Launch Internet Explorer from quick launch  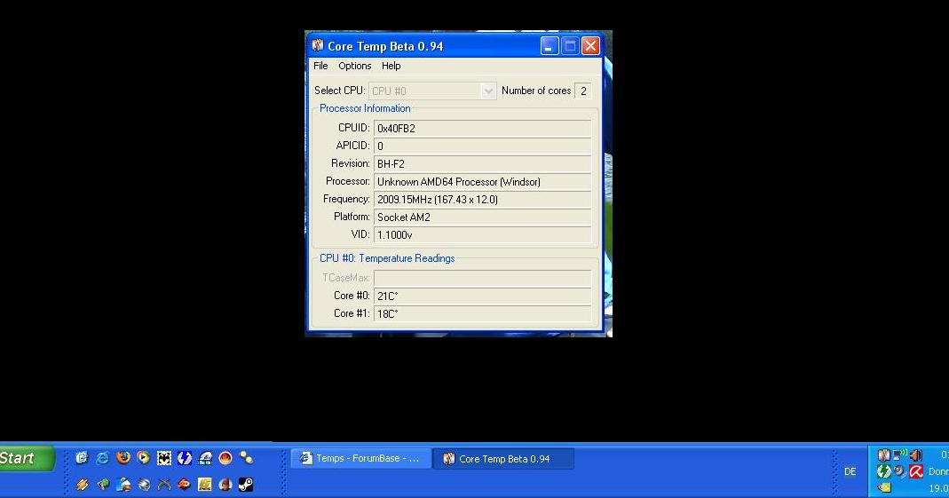point(102,458)
